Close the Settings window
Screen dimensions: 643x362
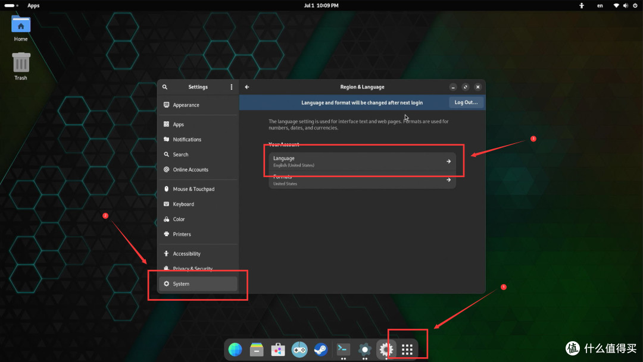(477, 87)
